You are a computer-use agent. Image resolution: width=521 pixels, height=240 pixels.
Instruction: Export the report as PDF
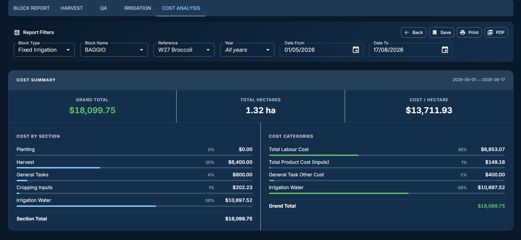496,32
